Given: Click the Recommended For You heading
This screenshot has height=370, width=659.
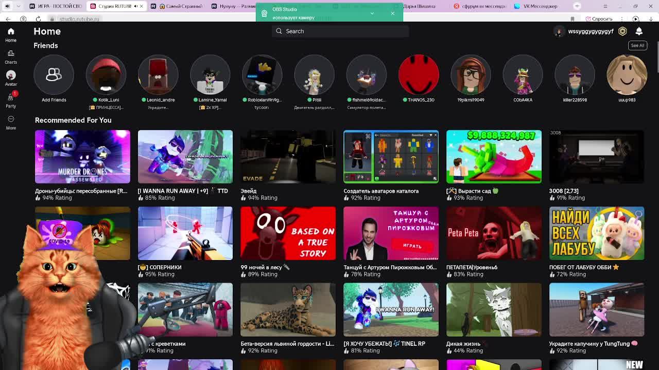Looking at the screenshot, I should coord(73,120).
